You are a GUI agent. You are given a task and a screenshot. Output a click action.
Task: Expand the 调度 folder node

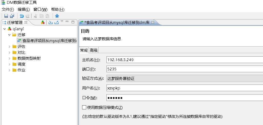tap(9, 64)
